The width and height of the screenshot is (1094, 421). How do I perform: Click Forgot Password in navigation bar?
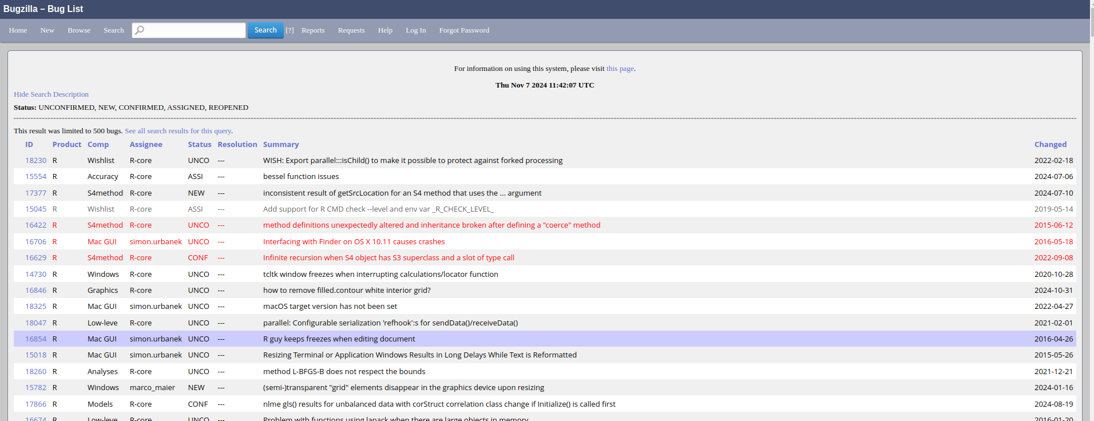point(464,30)
